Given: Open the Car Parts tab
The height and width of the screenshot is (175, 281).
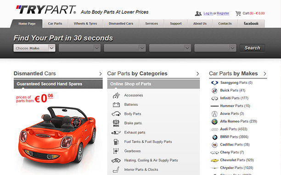Looking at the screenshot, I should point(55,24).
